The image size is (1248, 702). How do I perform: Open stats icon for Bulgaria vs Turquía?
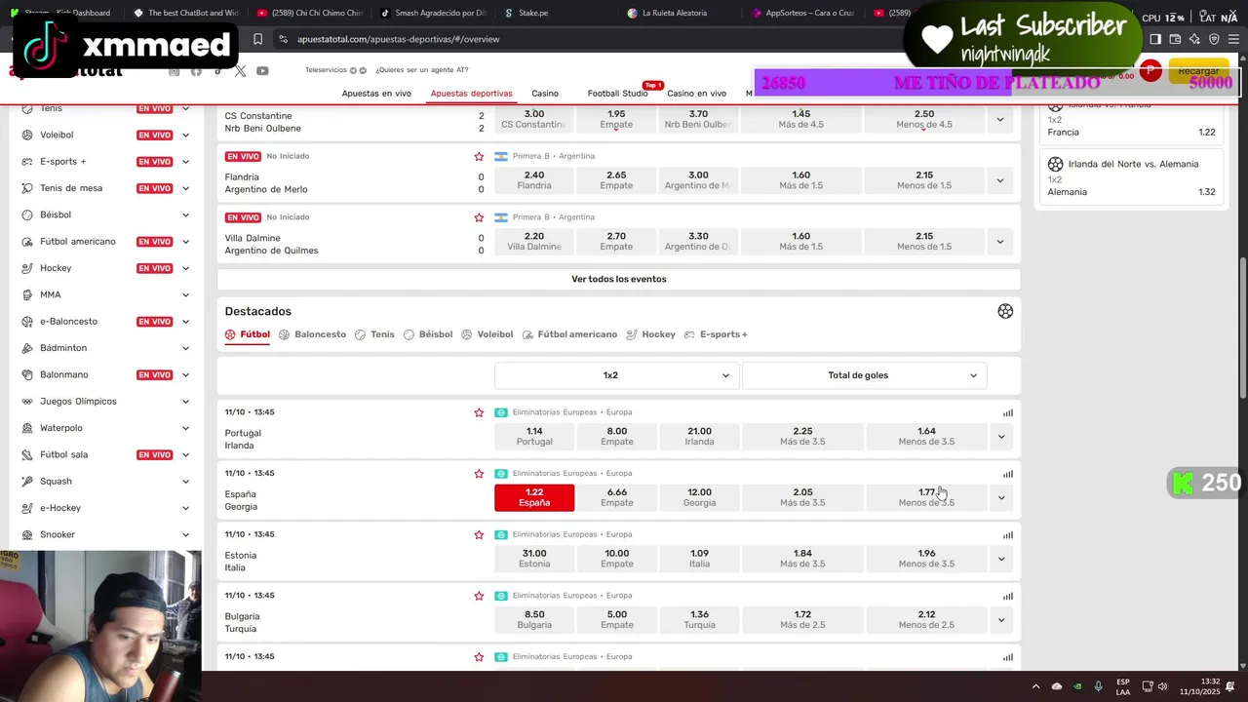(1008, 596)
